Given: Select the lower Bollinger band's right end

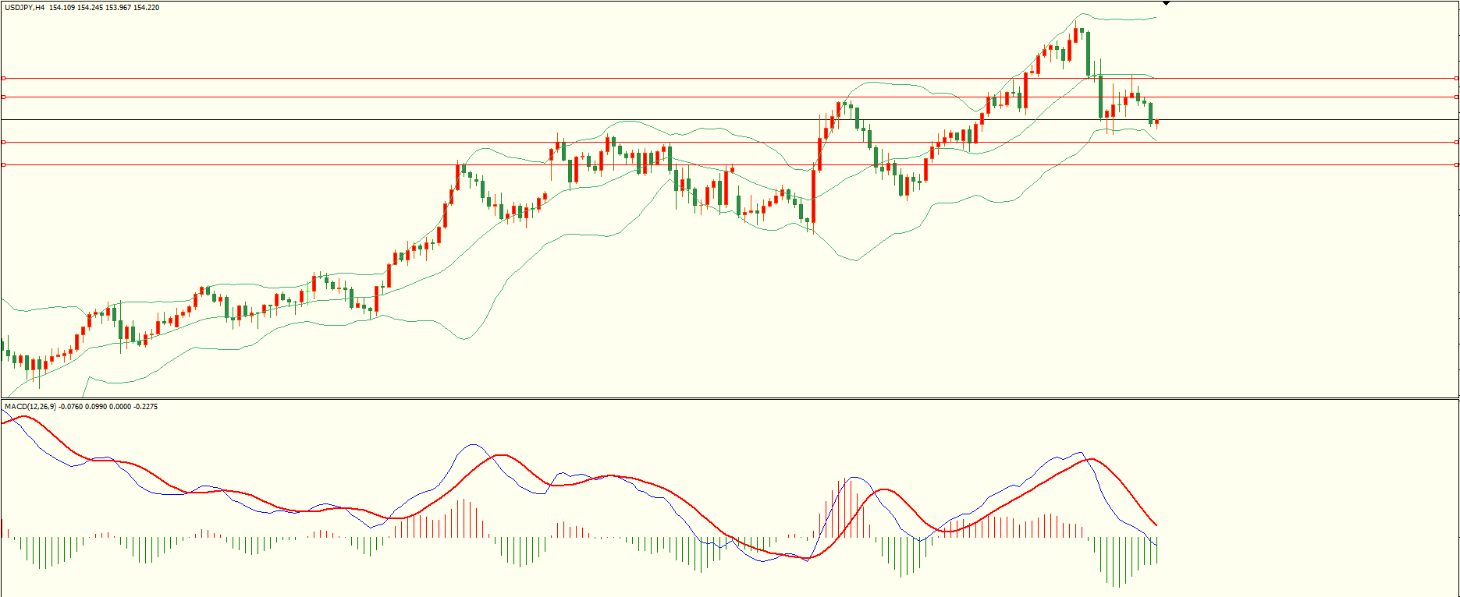Looking at the screenshot, I should 1156,140.
